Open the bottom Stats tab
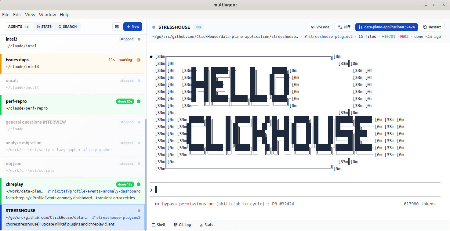Viewport: 450px width, 231px height. (x=206, y=225)
